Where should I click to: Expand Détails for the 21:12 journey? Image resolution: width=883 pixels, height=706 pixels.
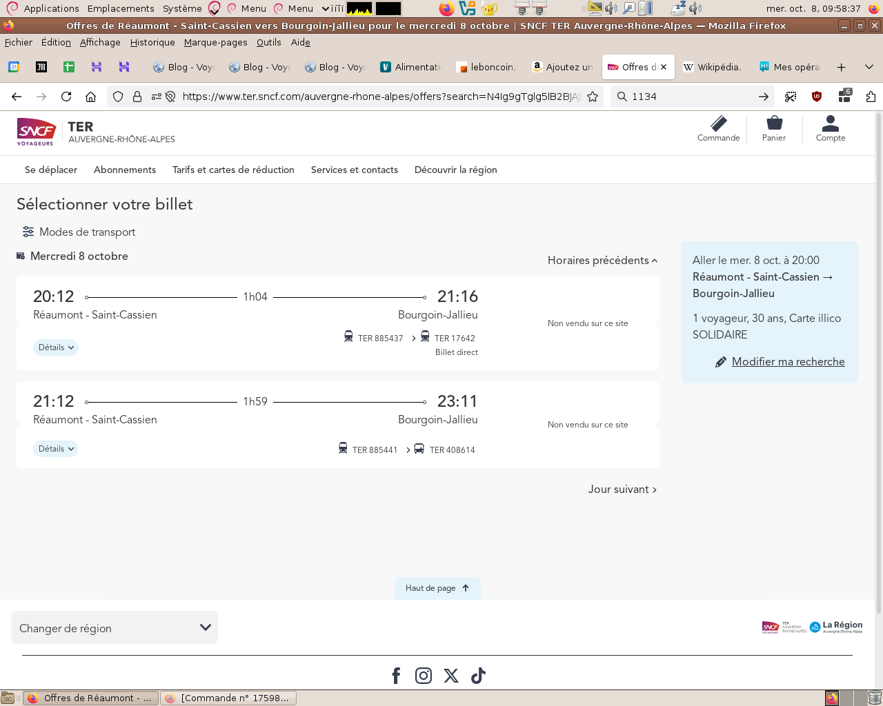pyautogui.click(x=56, y=449)
